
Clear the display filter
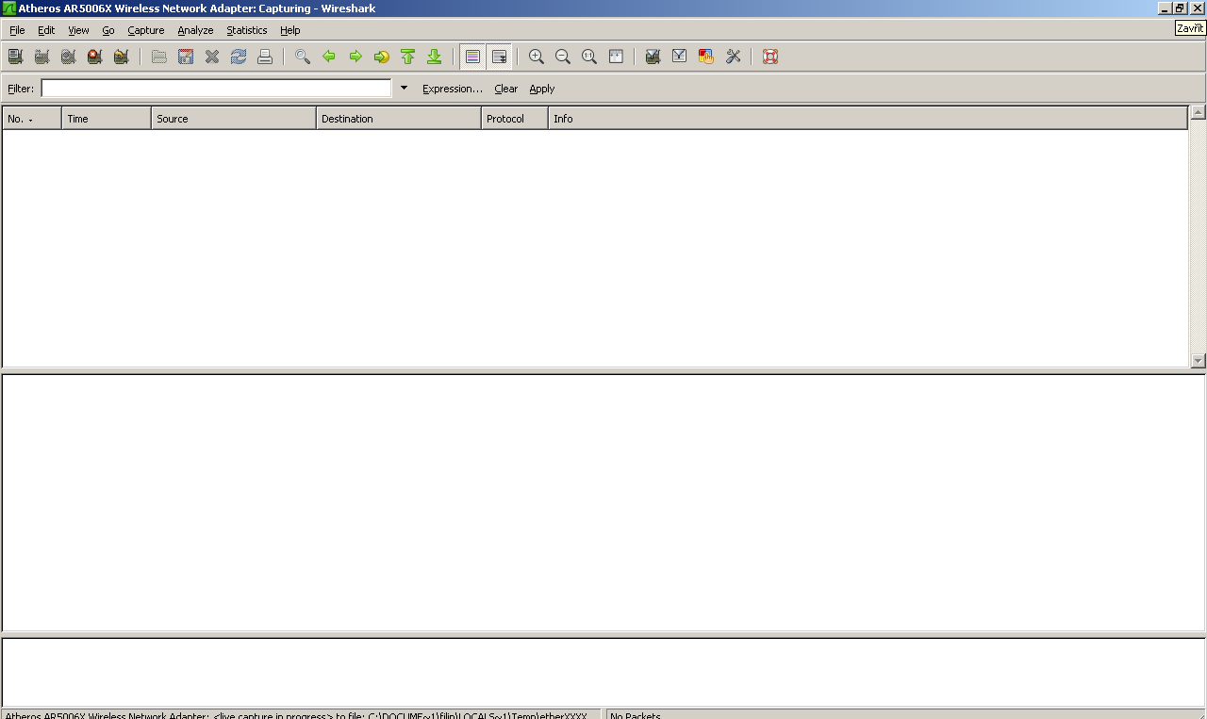(506, 89)
